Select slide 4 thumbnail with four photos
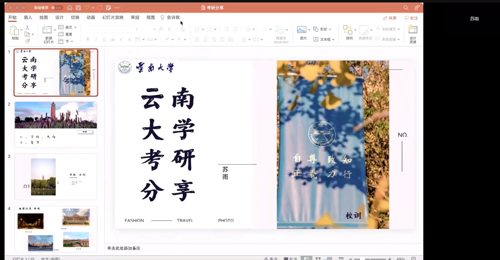This screenshot has width=500, height=260. click(56, 229)
